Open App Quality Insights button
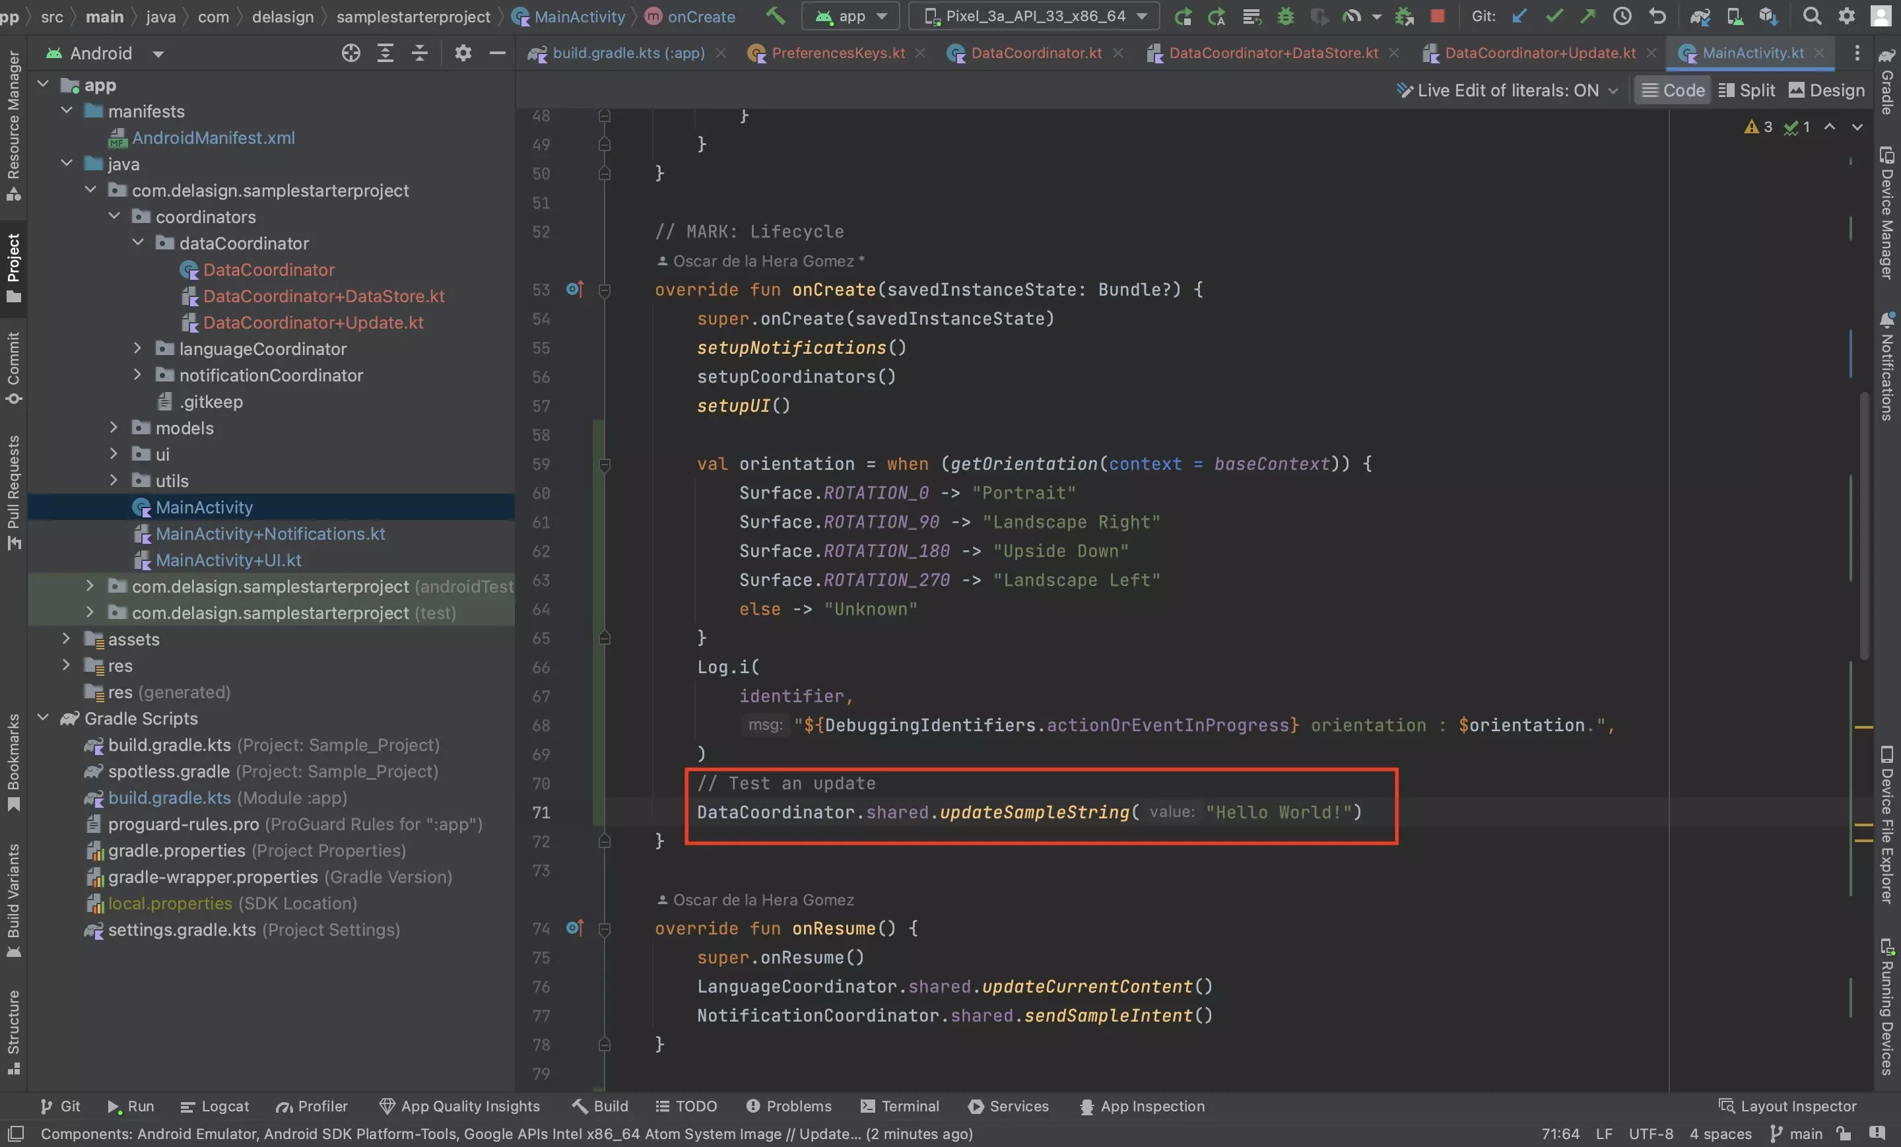 460,1106
